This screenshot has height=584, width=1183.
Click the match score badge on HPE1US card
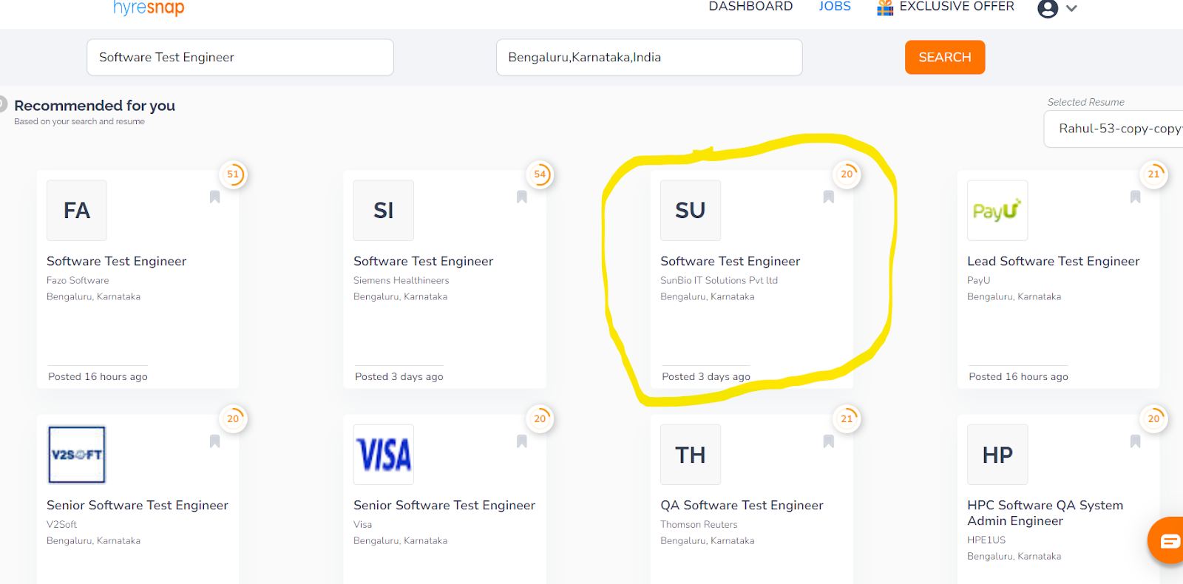[x=1153, y=418]
